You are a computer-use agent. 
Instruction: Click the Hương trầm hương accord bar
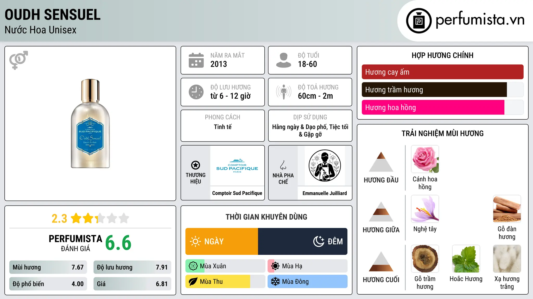point(442,90)
